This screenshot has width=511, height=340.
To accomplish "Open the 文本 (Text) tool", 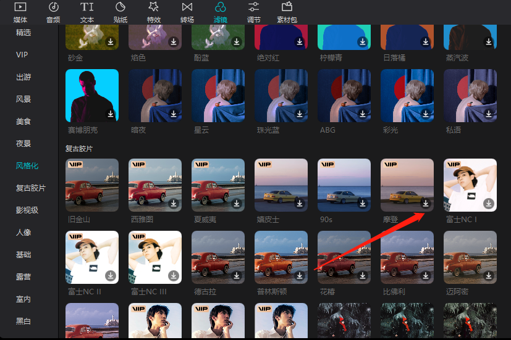I will point(87,11).
